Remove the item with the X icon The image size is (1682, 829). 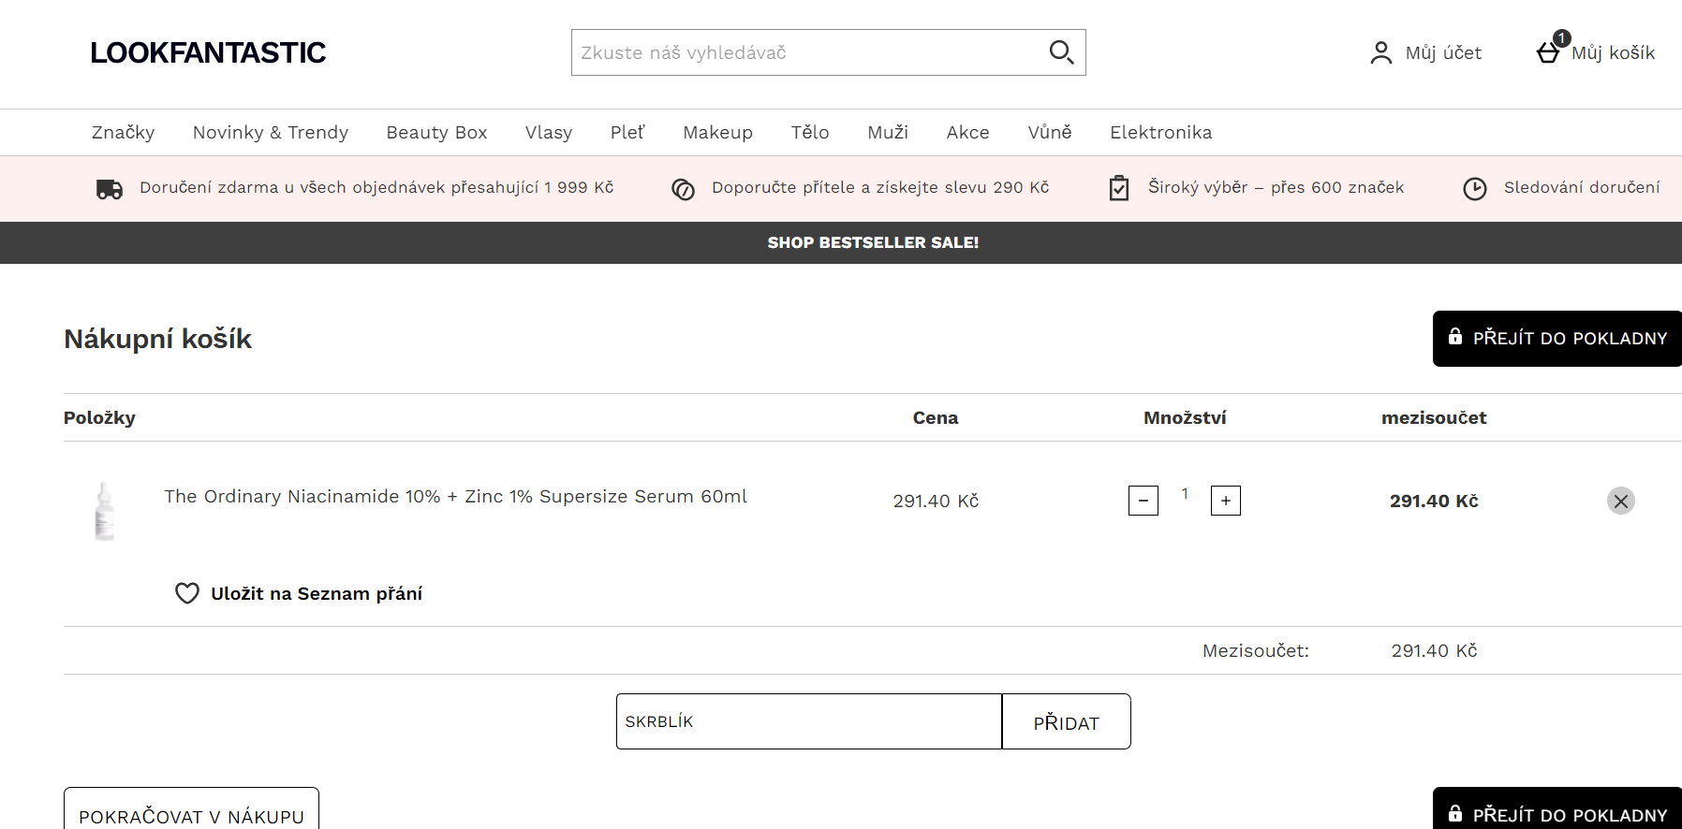pyautogui.click(x=1621, y=501)
